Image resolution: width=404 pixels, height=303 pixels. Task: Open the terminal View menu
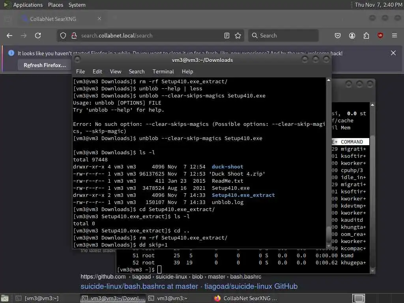pos(116,72)
